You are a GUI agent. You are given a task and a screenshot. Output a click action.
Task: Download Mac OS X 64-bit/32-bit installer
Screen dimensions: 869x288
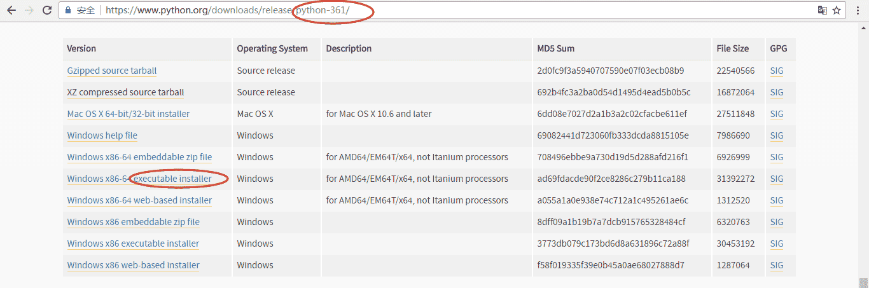pyautogui.click(x=128, y=114)
